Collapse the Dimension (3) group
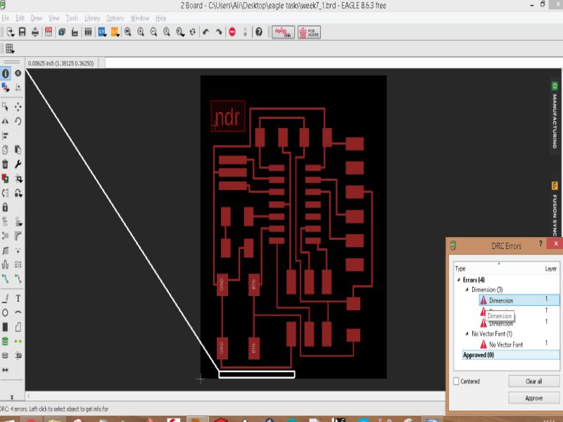The image size is (563, 422). tap(466, 290)
